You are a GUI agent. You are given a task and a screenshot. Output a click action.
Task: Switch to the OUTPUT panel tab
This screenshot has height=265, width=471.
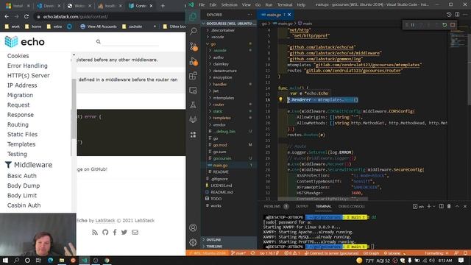302,206
